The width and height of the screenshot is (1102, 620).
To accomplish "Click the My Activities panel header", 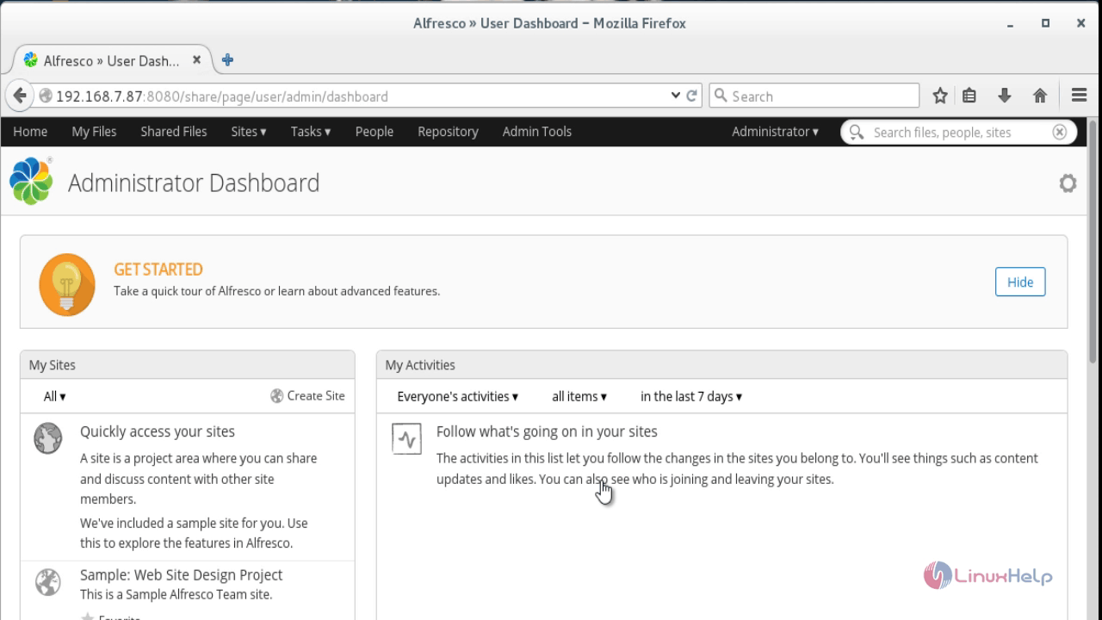I will (721, 365).
